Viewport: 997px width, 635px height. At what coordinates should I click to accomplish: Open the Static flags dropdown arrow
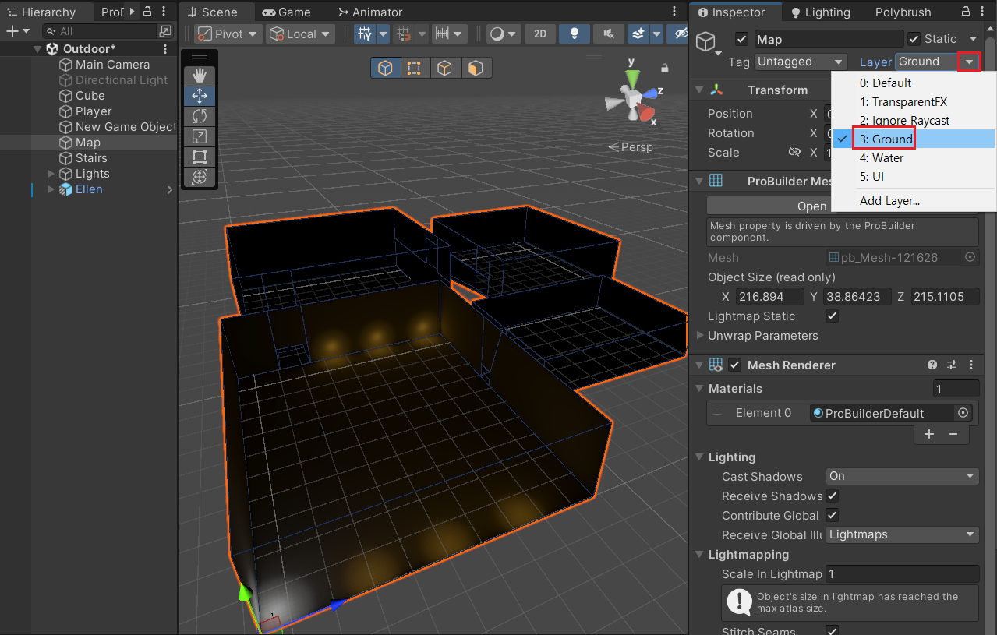click(972, 39)
